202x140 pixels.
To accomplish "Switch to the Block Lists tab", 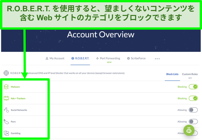I will pyautogui.click(x=172, y=74).
